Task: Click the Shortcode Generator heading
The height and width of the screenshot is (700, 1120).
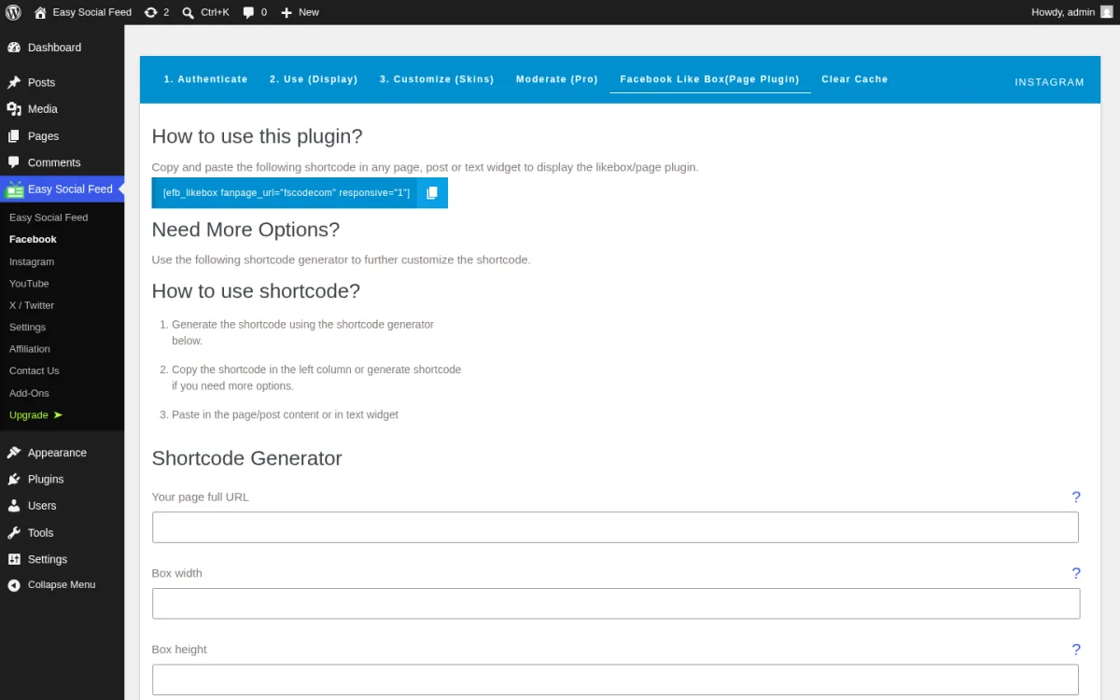Action: [x=246, y=458]
